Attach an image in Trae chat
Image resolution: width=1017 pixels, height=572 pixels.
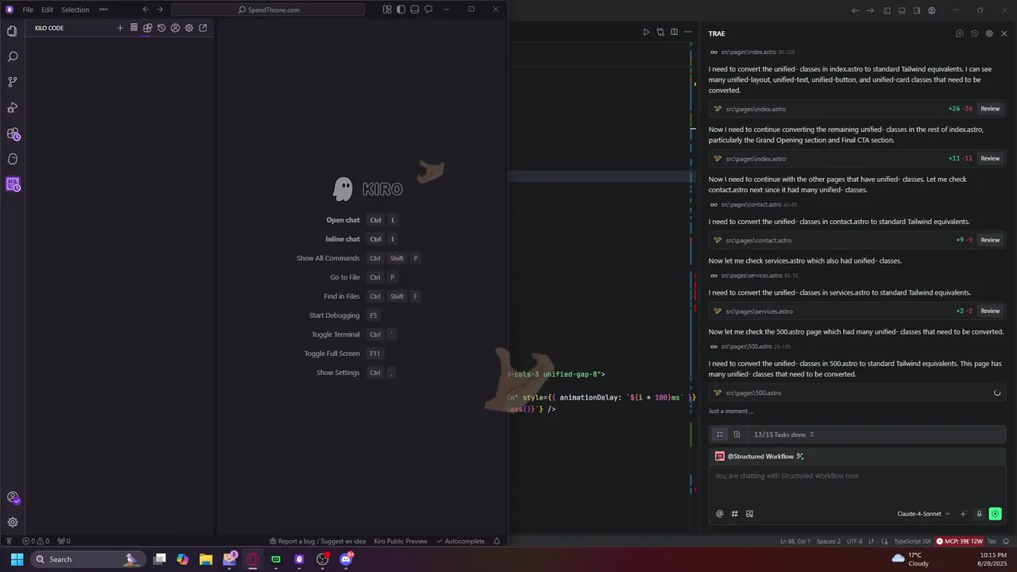(749, 513)
